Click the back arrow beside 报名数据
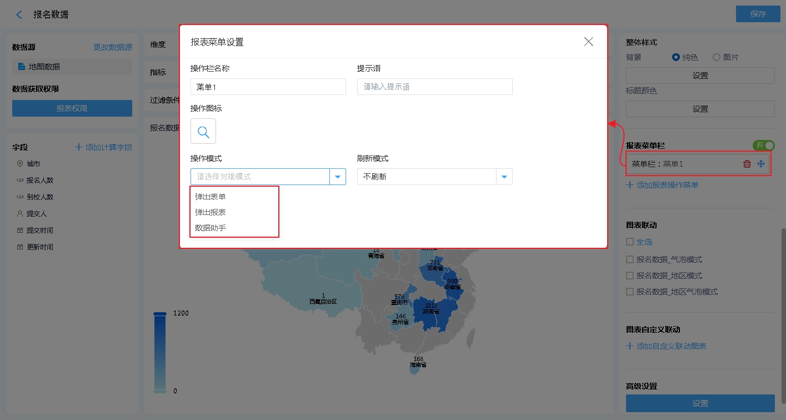This screenshot has height=420, width=786. tap(19, 15)
